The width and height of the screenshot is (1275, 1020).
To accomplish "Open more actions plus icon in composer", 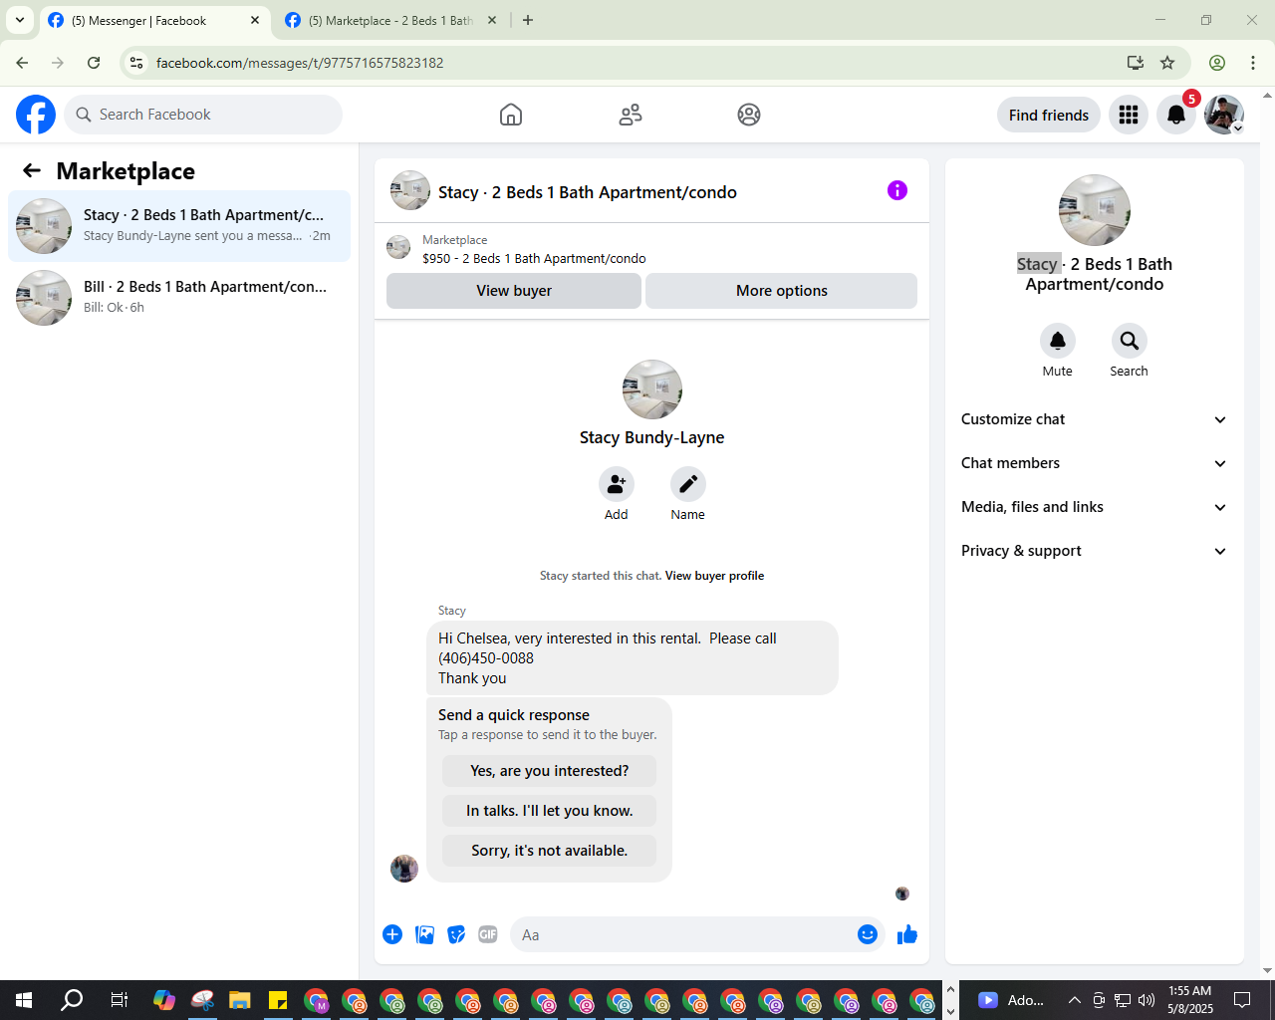I will pyautogui.click(x=392, y=934).
